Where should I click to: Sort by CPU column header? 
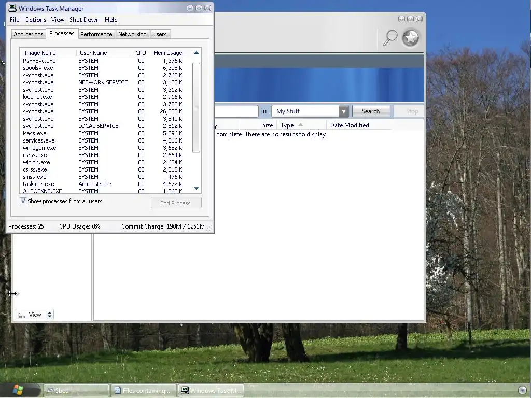141,53
